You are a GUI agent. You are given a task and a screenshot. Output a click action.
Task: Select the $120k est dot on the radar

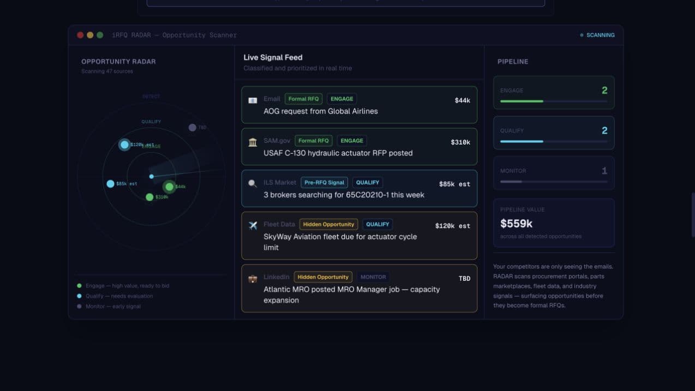coord(124,145)
